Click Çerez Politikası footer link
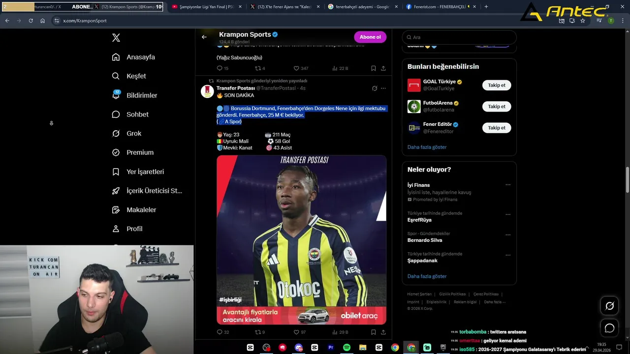Screen dimensions: 630x354 click(486, 294)
